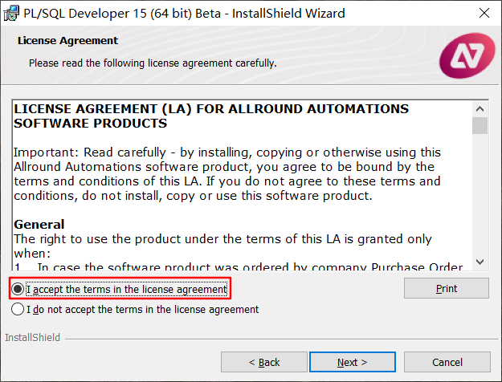502x382 pixels.
Task: Go to previous step with Back button
Action: tap(264, 362)
